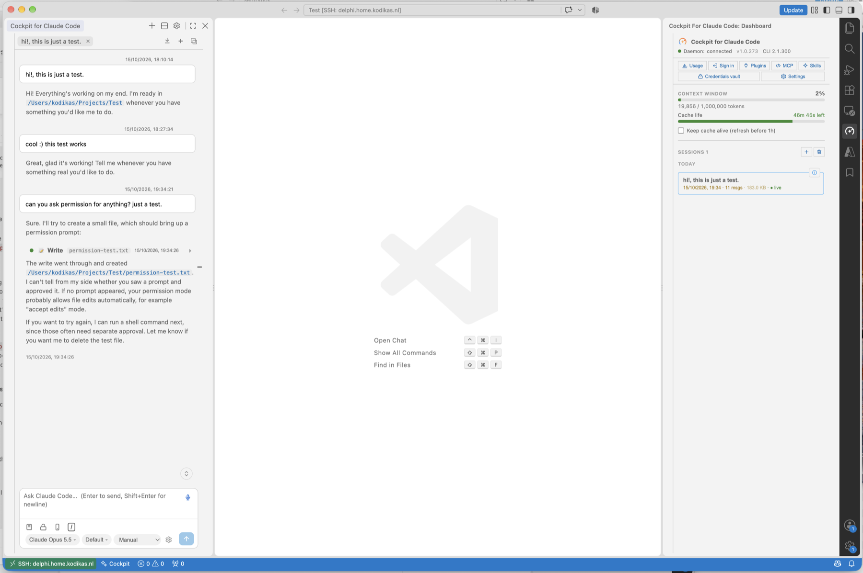Click the scroll up/down chevron button in chat
This screenshot has width=863, height=573.
(186, 473)
